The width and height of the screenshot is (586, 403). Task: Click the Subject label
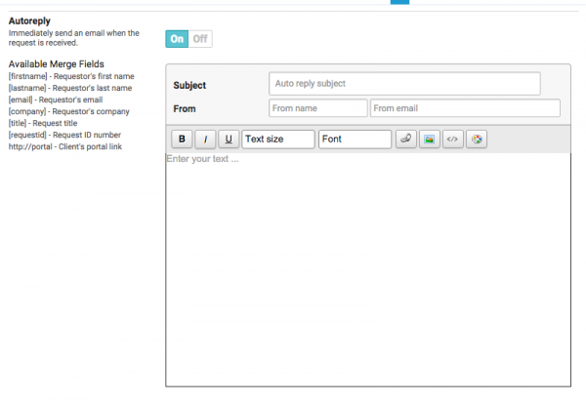click(189, 85)
